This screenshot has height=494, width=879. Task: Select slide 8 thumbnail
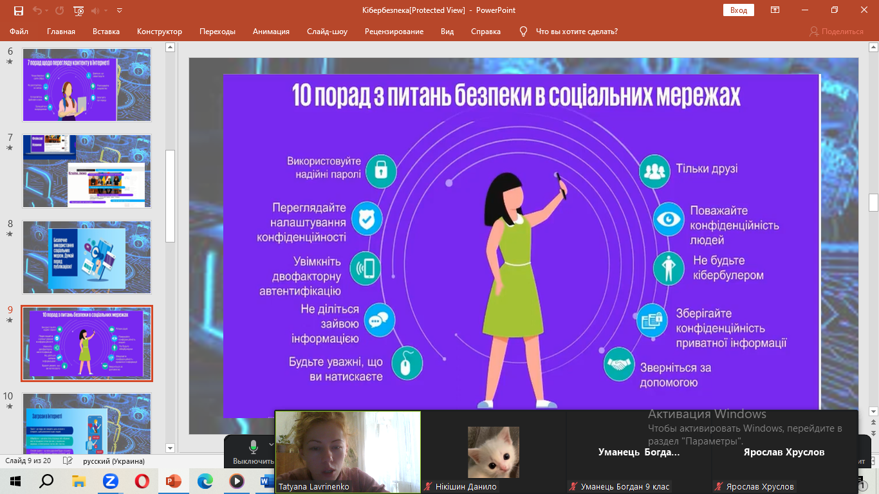click(x=87, y=257)
